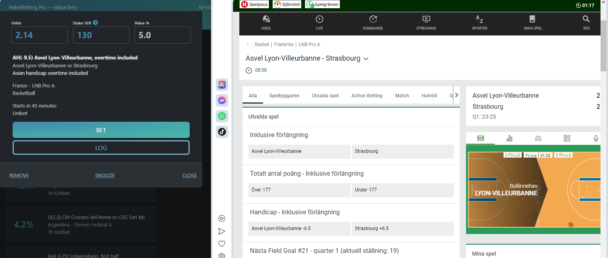The height and width of the screenshot is (258, 608).
Task: Collapse Handicap - Inklusive förlängning market
Action: point(351,212)
